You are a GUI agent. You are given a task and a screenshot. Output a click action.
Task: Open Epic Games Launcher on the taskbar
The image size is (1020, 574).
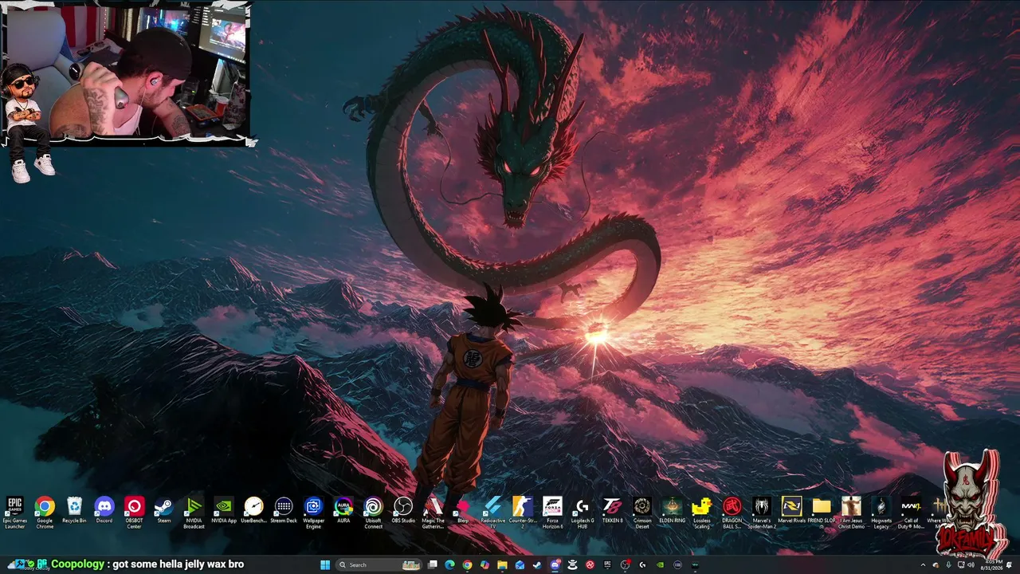coord(607,565)
